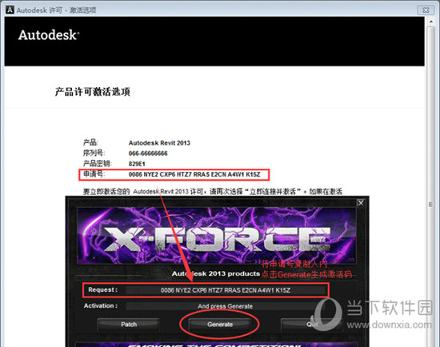Click the Autodesk logo in the black header
Image resolution: width=440 pixels, height=347 pixels.
pyautogui.click(x=49, y=35)
